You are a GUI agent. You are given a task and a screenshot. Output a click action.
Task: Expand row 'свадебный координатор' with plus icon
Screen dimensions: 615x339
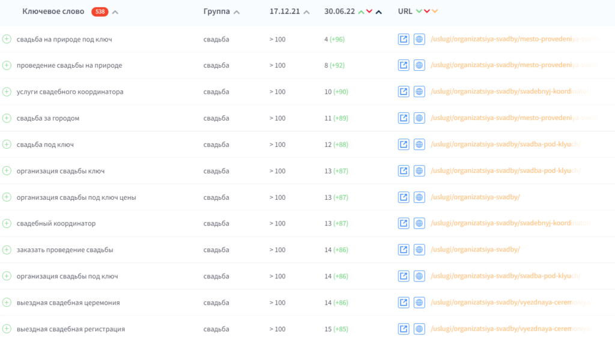[7, 223]
